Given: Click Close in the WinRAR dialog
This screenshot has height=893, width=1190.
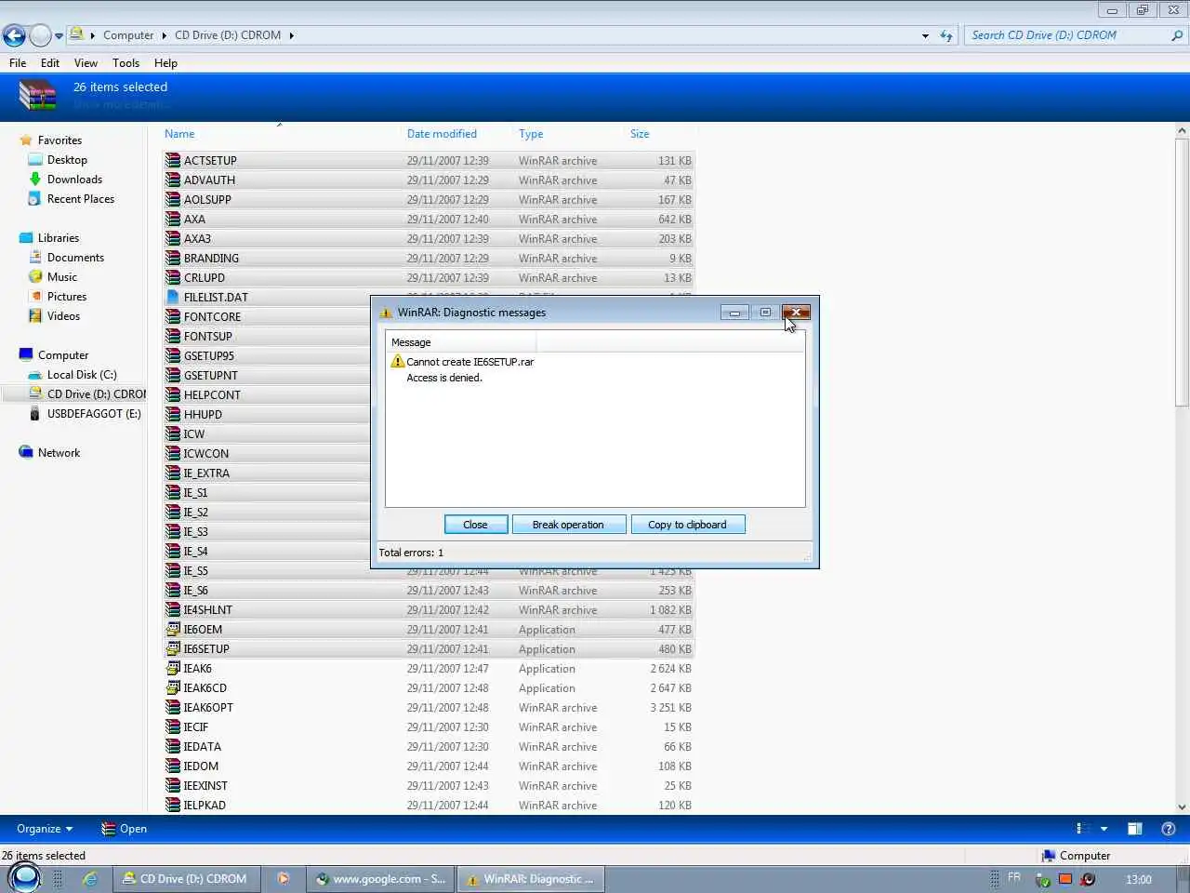Looking at the screenshot, I should point(475,525).
